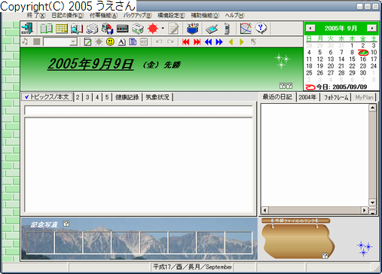
Task: Open the combo box next to music note
Action: tap(60, 41)
